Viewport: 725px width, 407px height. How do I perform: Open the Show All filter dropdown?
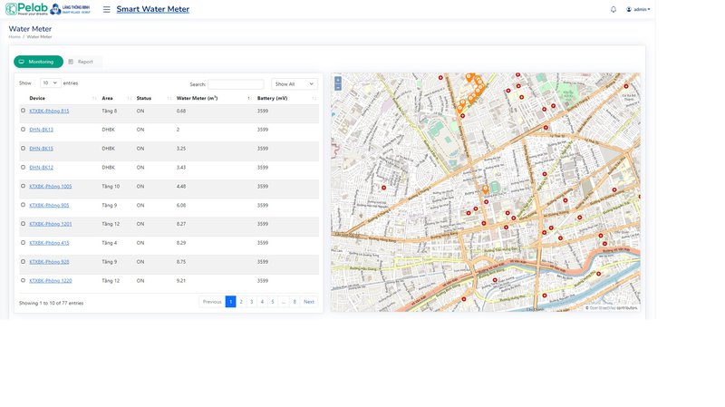(x=294, y=83)
